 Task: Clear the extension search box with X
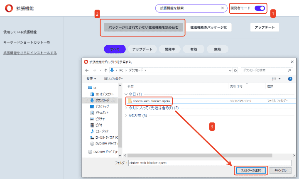[x=223, y=8]
